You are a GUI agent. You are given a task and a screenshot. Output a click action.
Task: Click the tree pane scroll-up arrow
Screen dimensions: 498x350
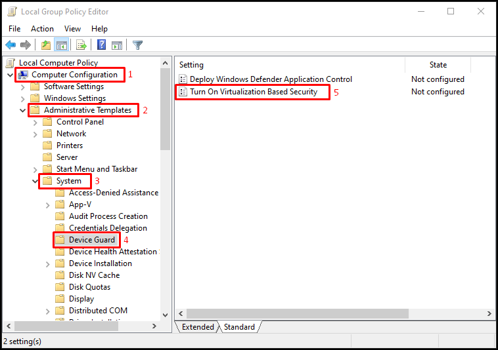click(x=165, y=63)
